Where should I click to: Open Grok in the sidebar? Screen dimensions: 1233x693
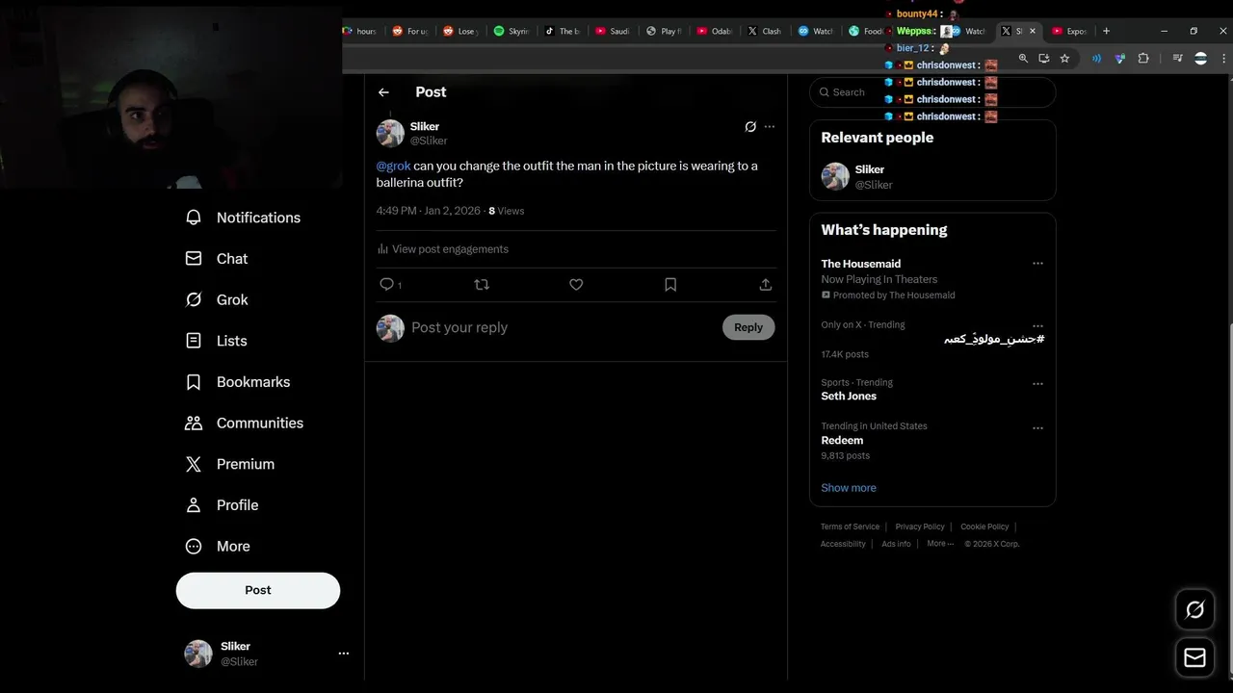217,299
